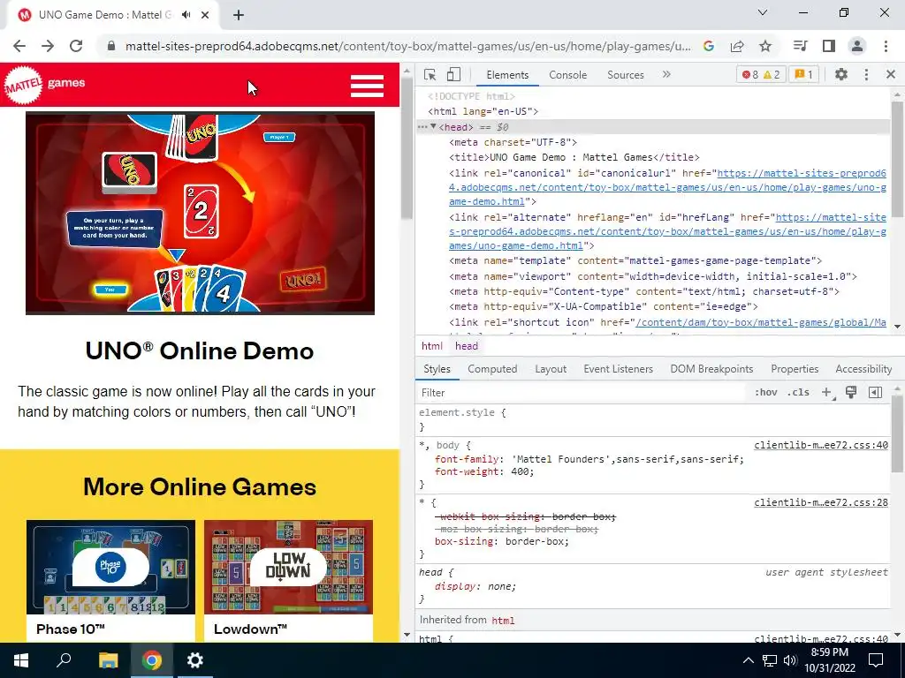Open the Phase 10 game card
The height and width of the screenshot is (678, 905).
(x=110, y=581)
